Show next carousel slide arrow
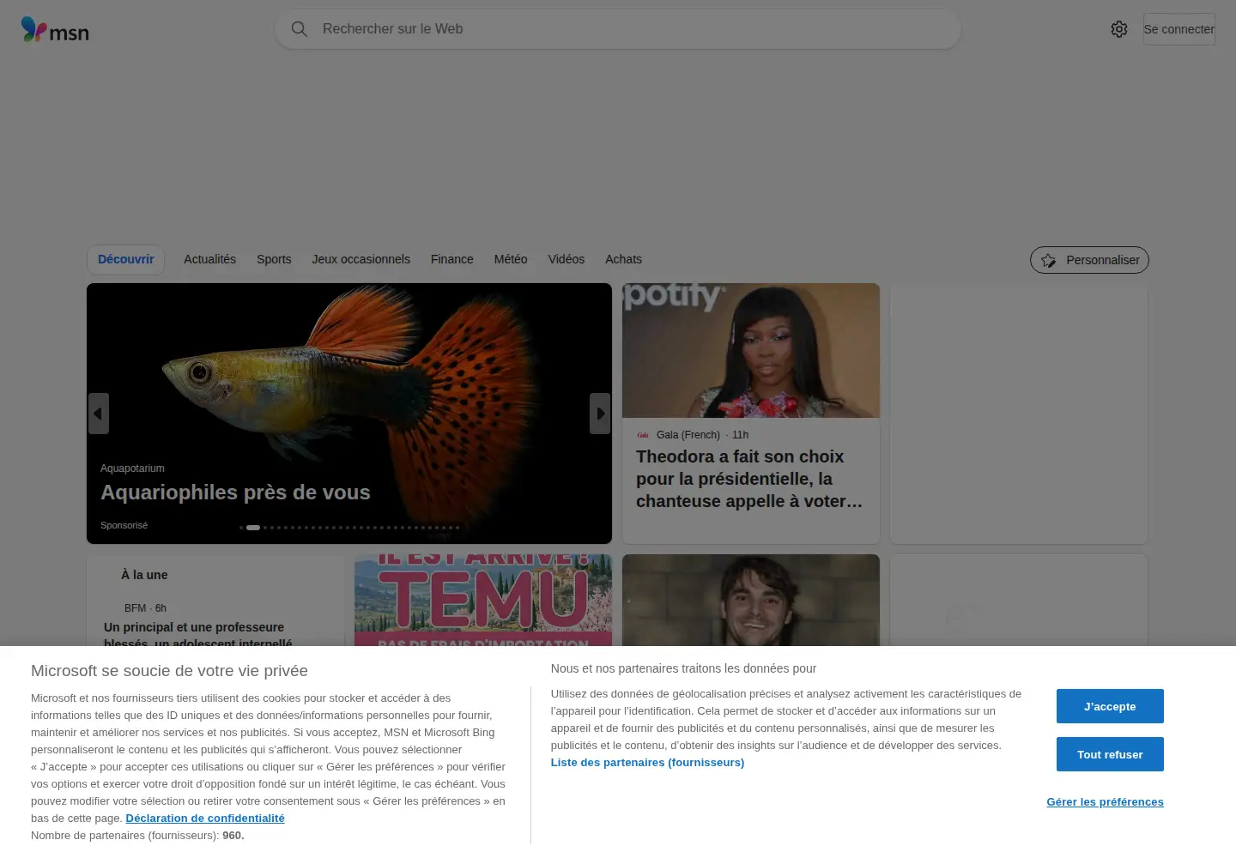The height and width of the screenshot is (858, 1236). pyautogui.click(x=600, y=414)
